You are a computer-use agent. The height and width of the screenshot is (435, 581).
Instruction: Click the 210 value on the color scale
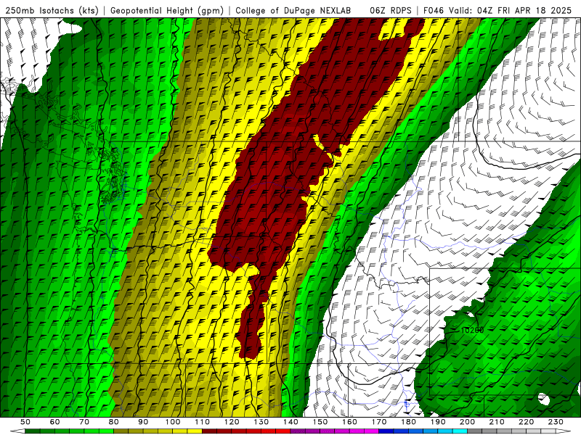tap(497, 422)
